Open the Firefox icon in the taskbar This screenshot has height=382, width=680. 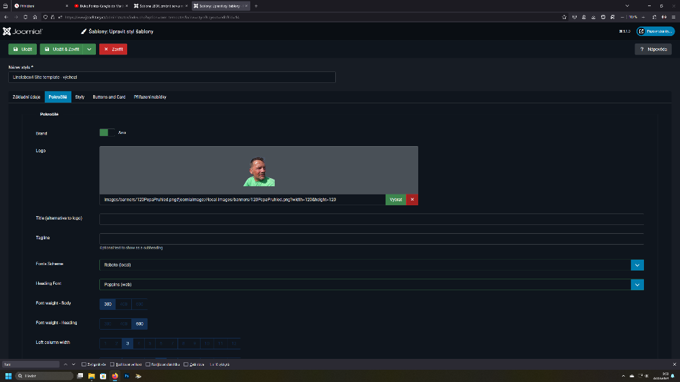pyautogui.click(x=114, y=376)
